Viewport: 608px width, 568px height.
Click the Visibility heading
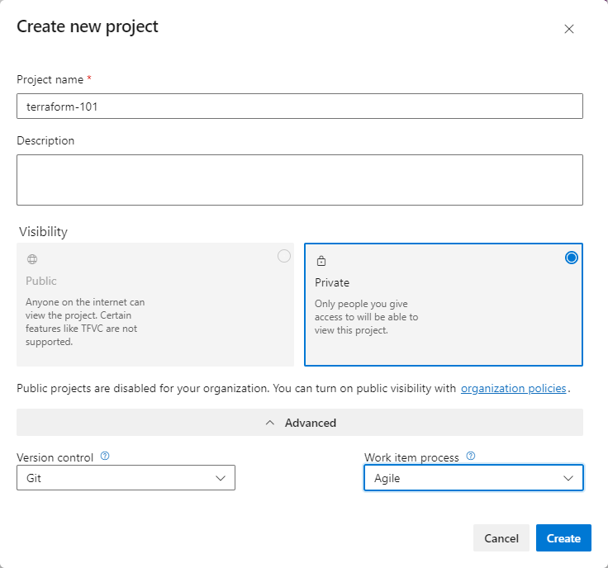click(x=43, y=232)
